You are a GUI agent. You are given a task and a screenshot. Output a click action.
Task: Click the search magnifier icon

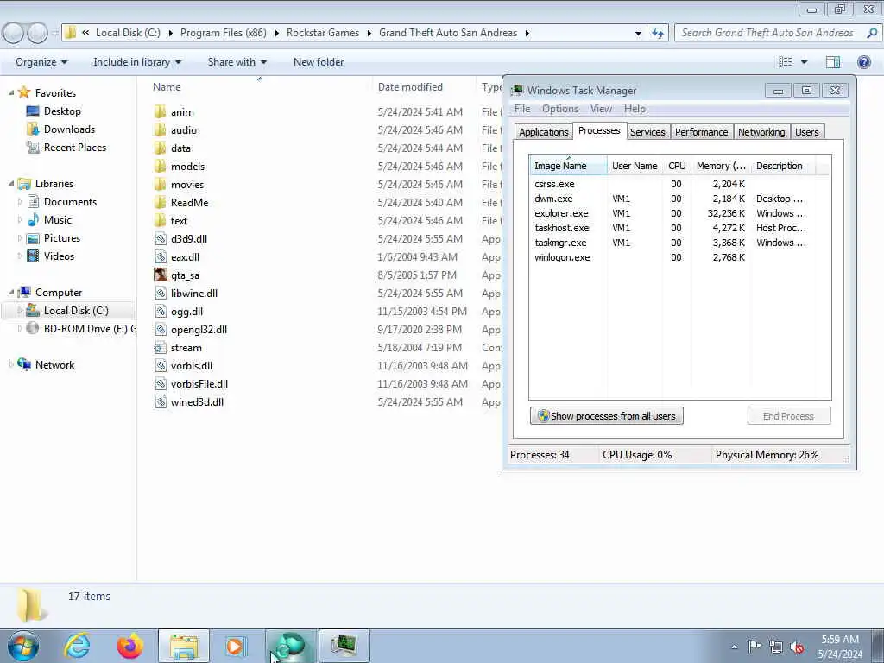pyautogui.click(x=871, y=33)
